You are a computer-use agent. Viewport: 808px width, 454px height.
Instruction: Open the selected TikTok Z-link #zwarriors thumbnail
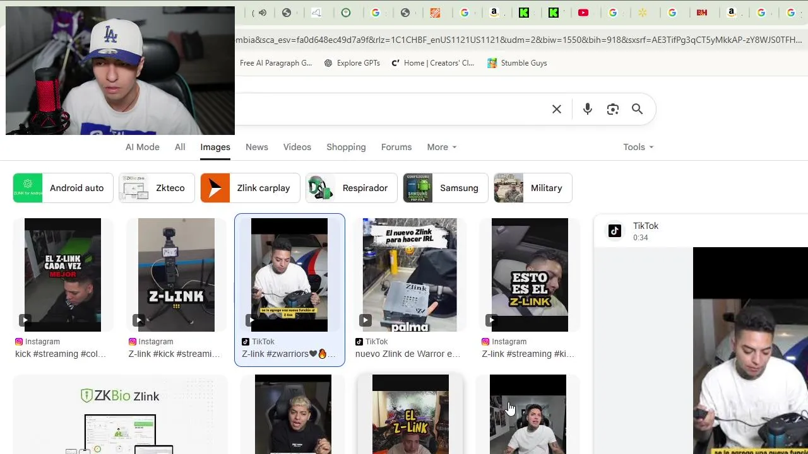pos(289,275)
